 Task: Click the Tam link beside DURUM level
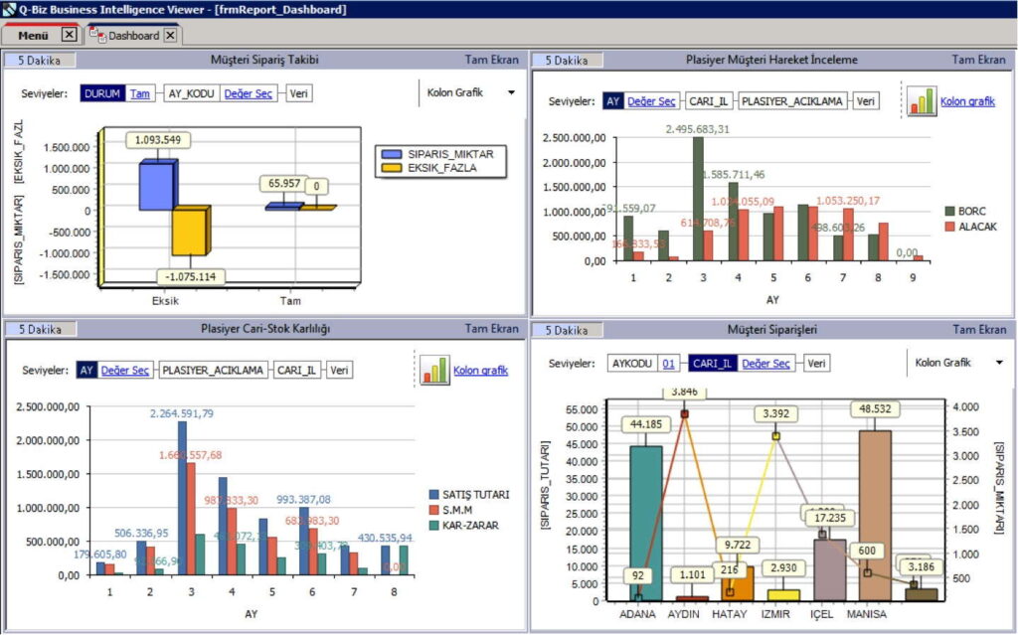(x=140, y=93)
